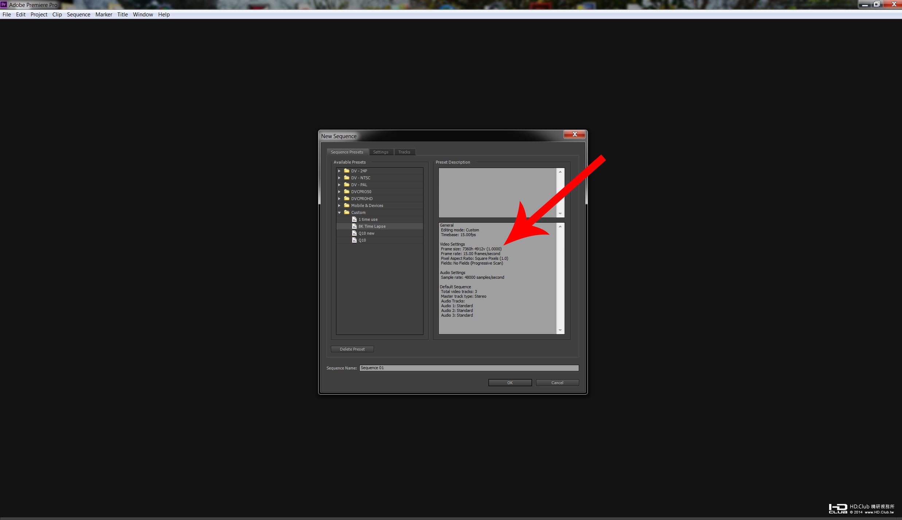Expand the DV - PAL preset folder

click(339, 185)
